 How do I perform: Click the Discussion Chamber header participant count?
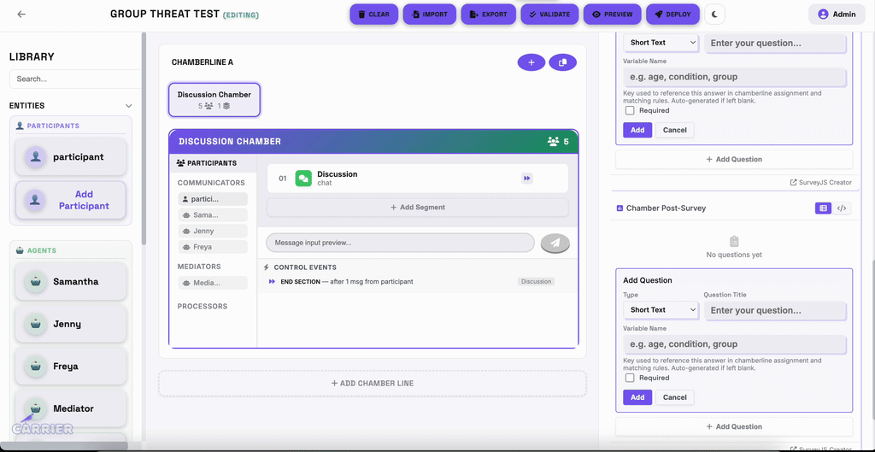click(x=558, y=142)
